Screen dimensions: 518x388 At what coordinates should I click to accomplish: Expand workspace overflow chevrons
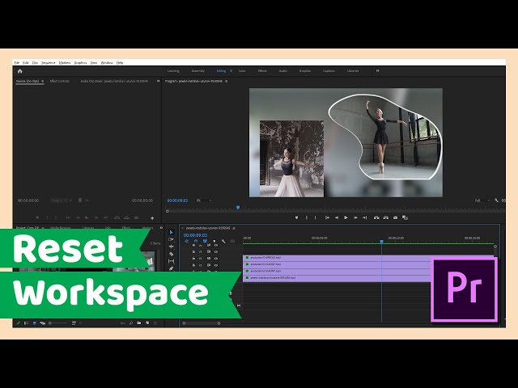(378, 70)
